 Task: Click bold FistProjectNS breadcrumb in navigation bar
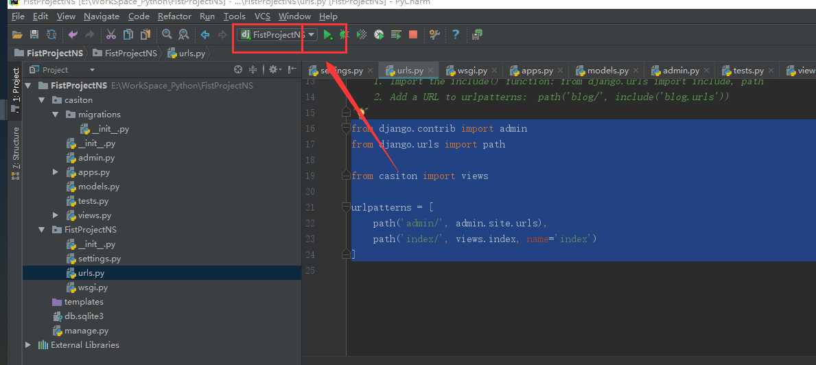(49, 53)
